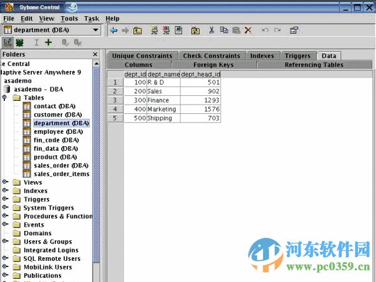Switch to Referencing Tables tab

[x=314, y=65]
